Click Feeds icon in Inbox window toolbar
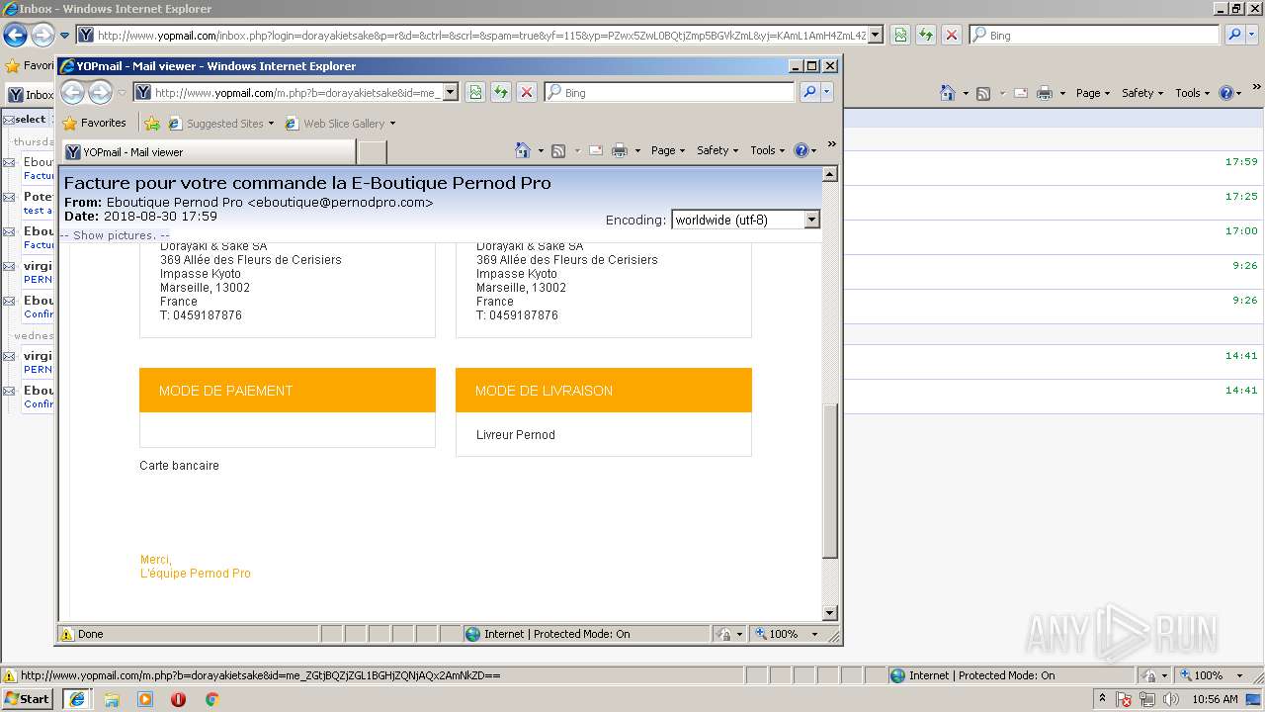Viewport: 1265px width, 712px height. point(983,93)
